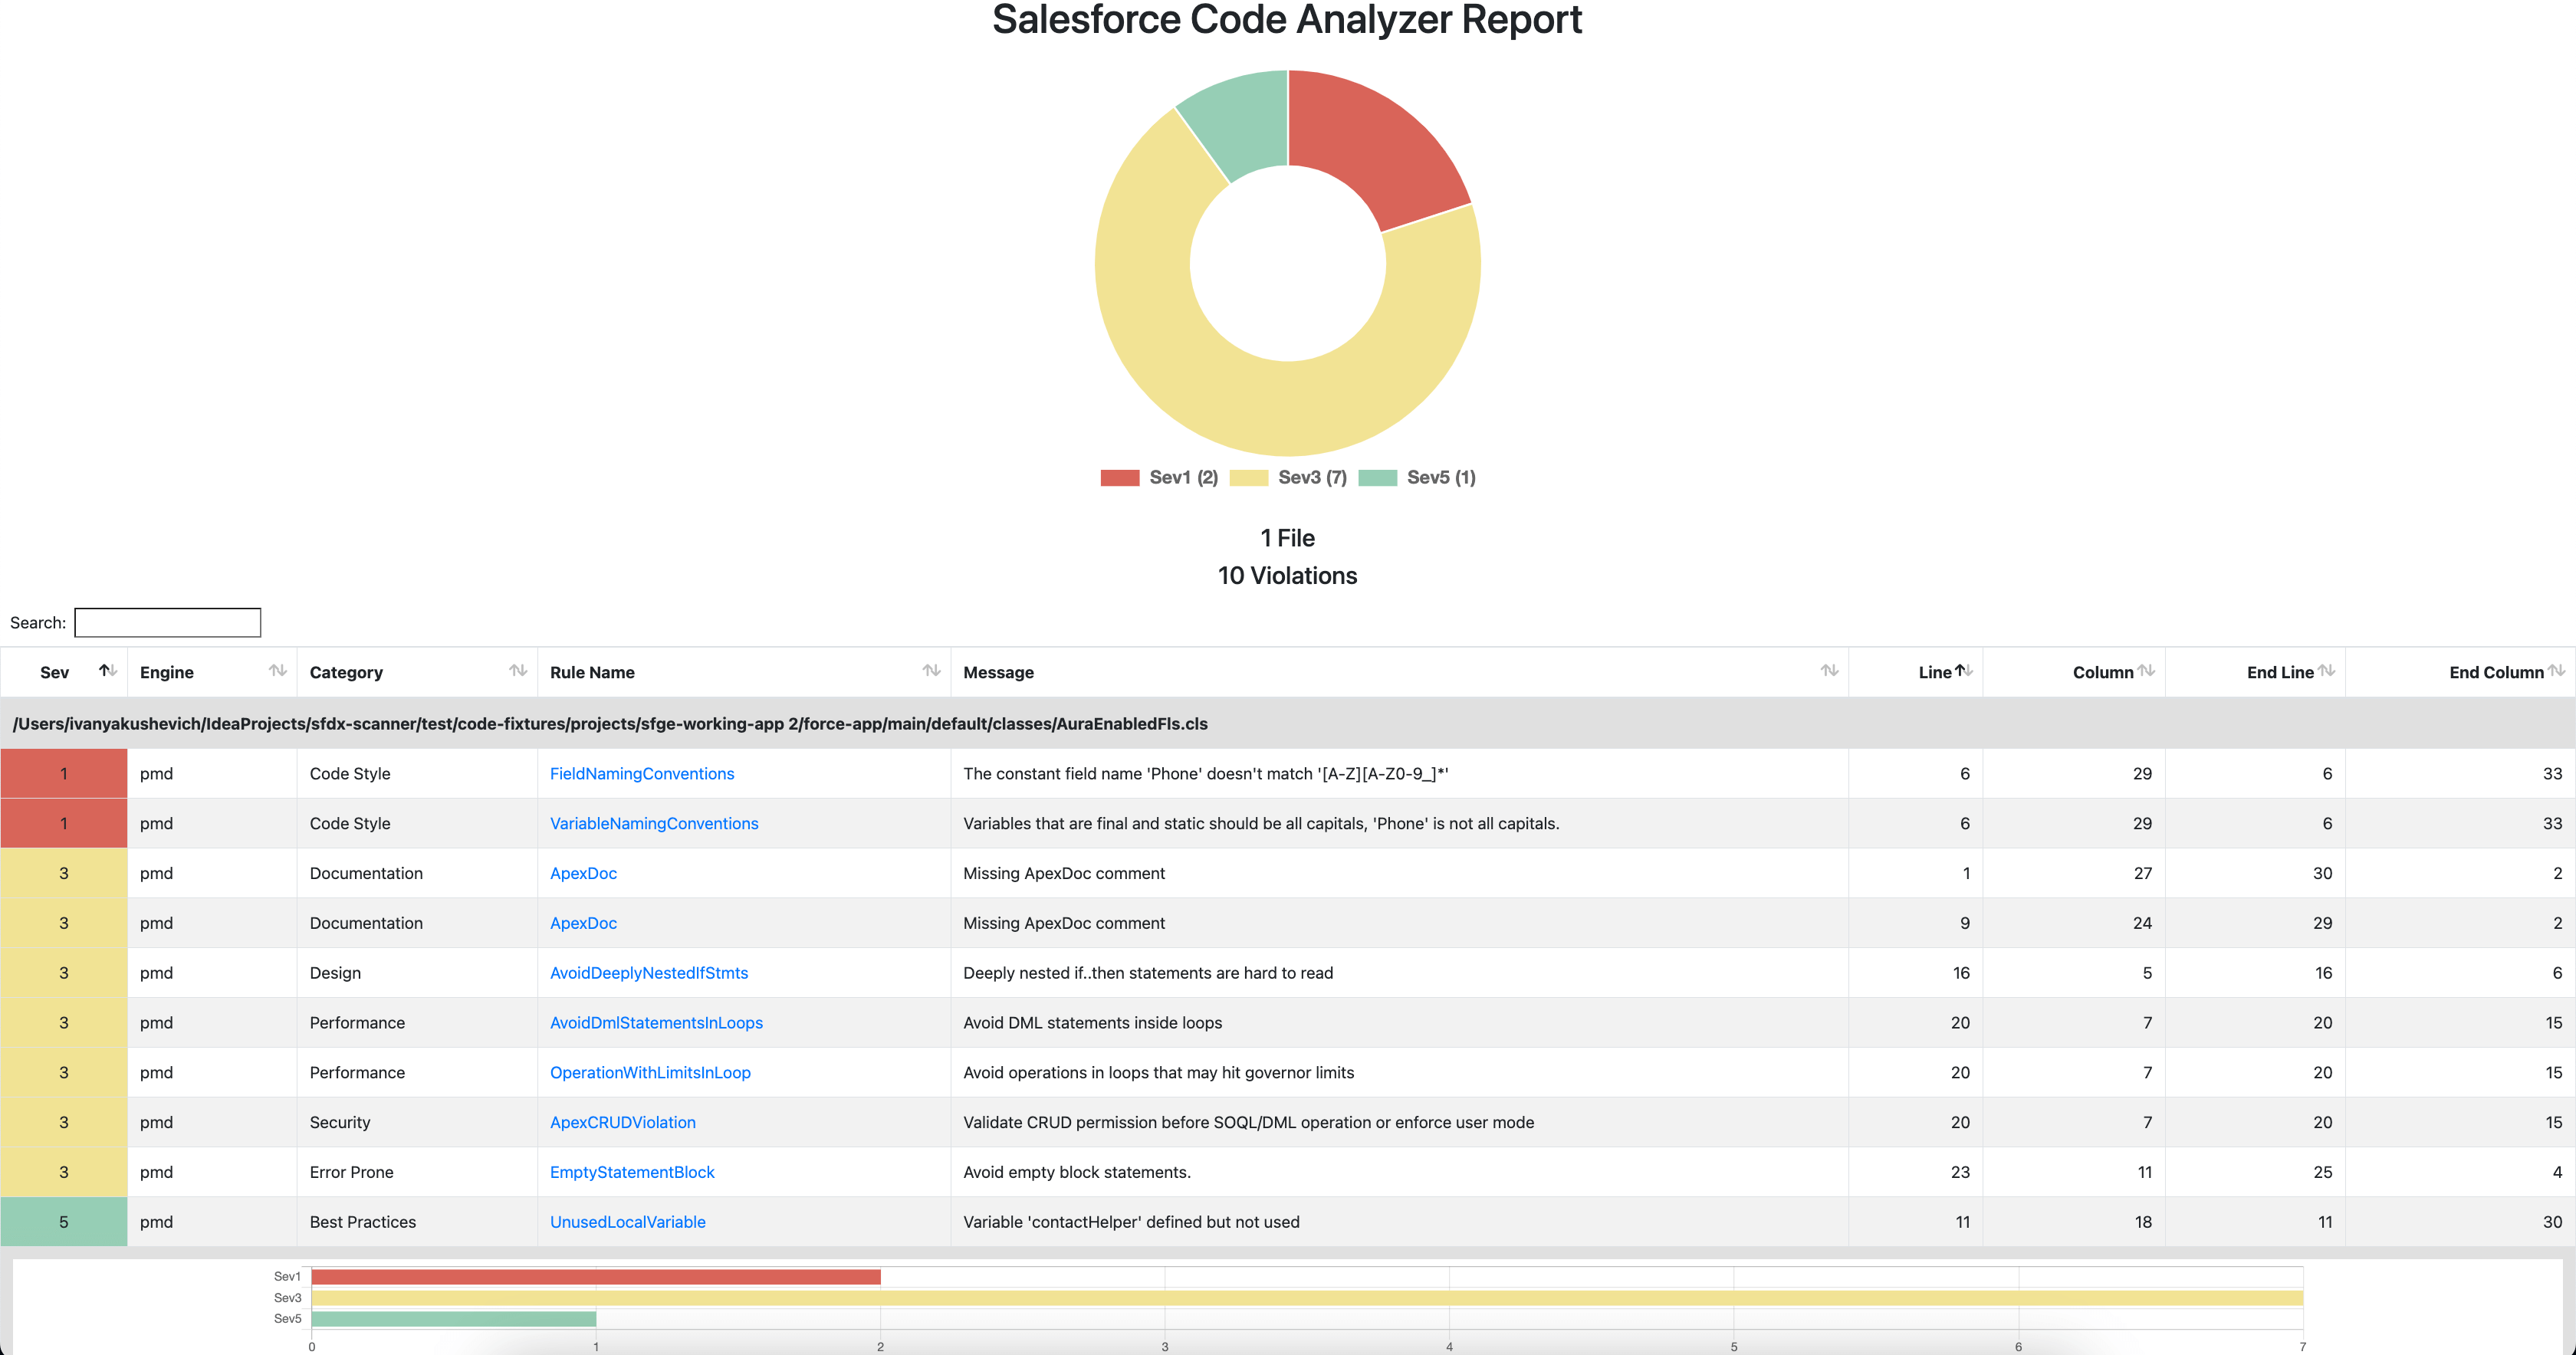
Task: Click "Variable 'contactHelper' defined but not used" message
Action: click(x=1131, y=1222)
